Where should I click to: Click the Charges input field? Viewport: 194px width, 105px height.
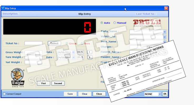pos(138,47)
